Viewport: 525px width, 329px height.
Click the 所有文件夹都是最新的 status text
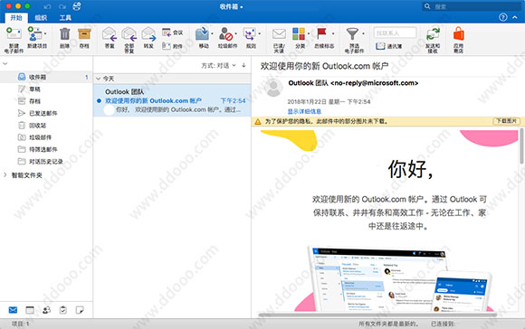[x=388, y=324]
